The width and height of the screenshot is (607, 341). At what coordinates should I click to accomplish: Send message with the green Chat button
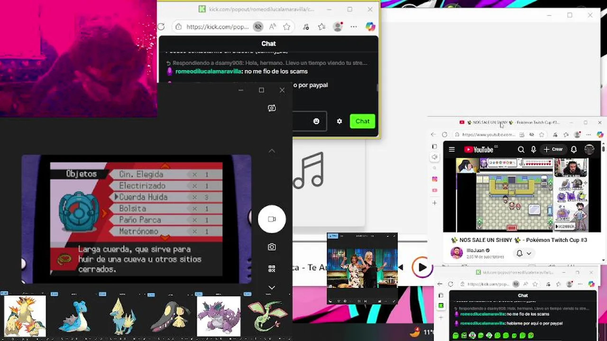[x=362, y=121]
